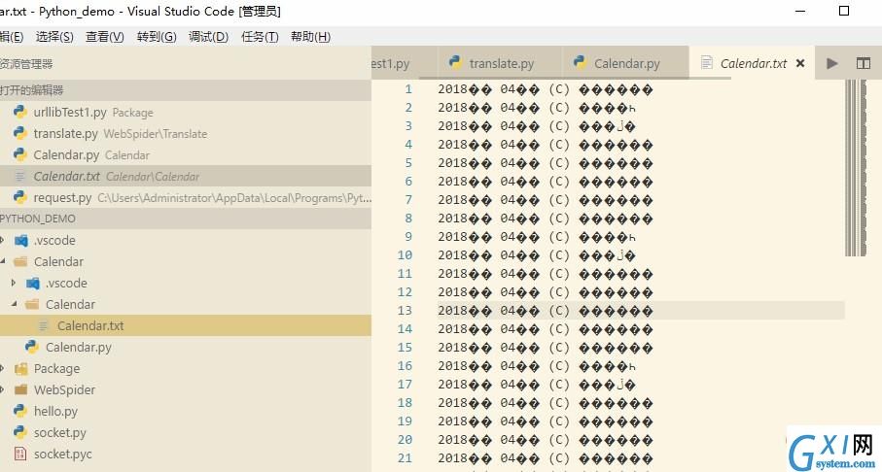Click the Python icon on the Calendar.py tab
882x472 pixels.
pyautogui.click(x=581, y=62)
